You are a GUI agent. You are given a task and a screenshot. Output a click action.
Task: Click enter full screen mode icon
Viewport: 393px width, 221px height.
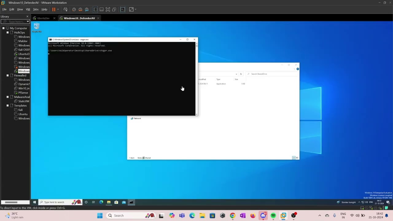point(108,10)
